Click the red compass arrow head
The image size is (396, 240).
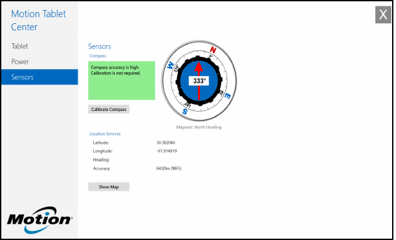[199, 66]
